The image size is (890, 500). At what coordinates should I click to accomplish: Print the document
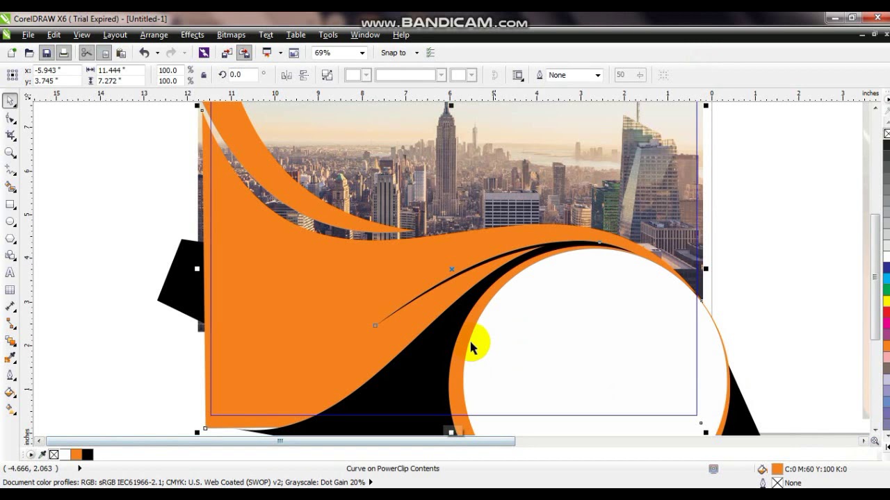[64, 53]
